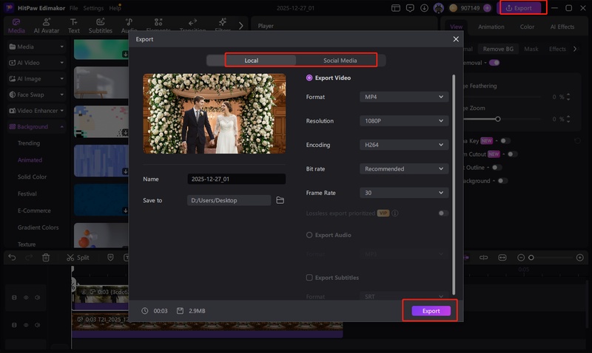Switch to the Social Media tab
The width and height of the screenshot is (592, 353).
click(340, 61)
